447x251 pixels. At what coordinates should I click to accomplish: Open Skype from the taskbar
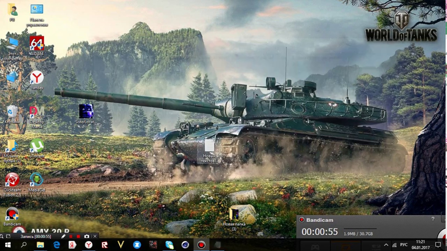[x=169, y=245]
